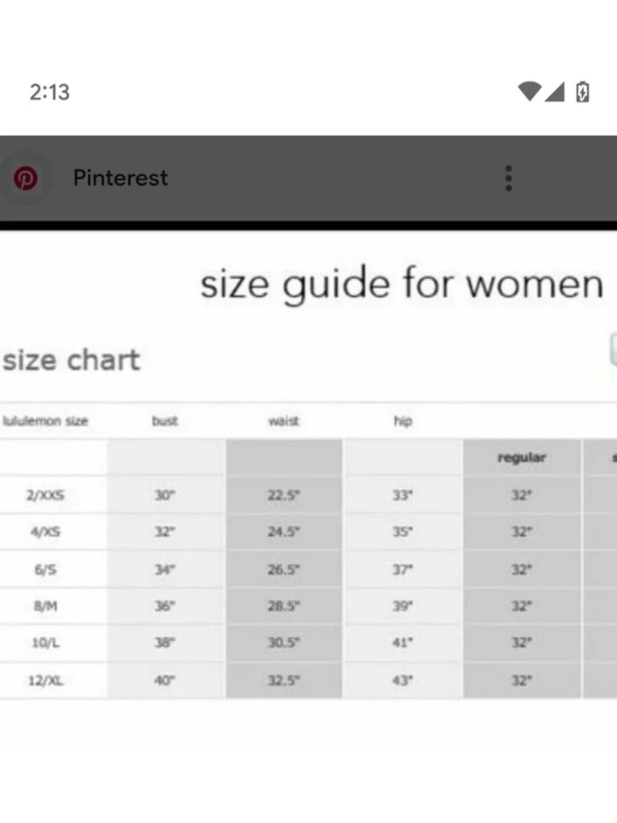Viewport: 617px width, 823px height.
Task: Tap the Pinterest logo icon
Action: tap(25, 178)
